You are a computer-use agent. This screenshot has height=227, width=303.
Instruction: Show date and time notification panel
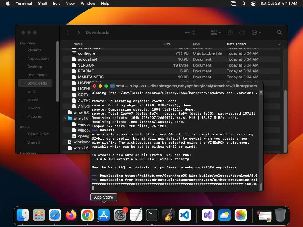click(x=279, y=3)
